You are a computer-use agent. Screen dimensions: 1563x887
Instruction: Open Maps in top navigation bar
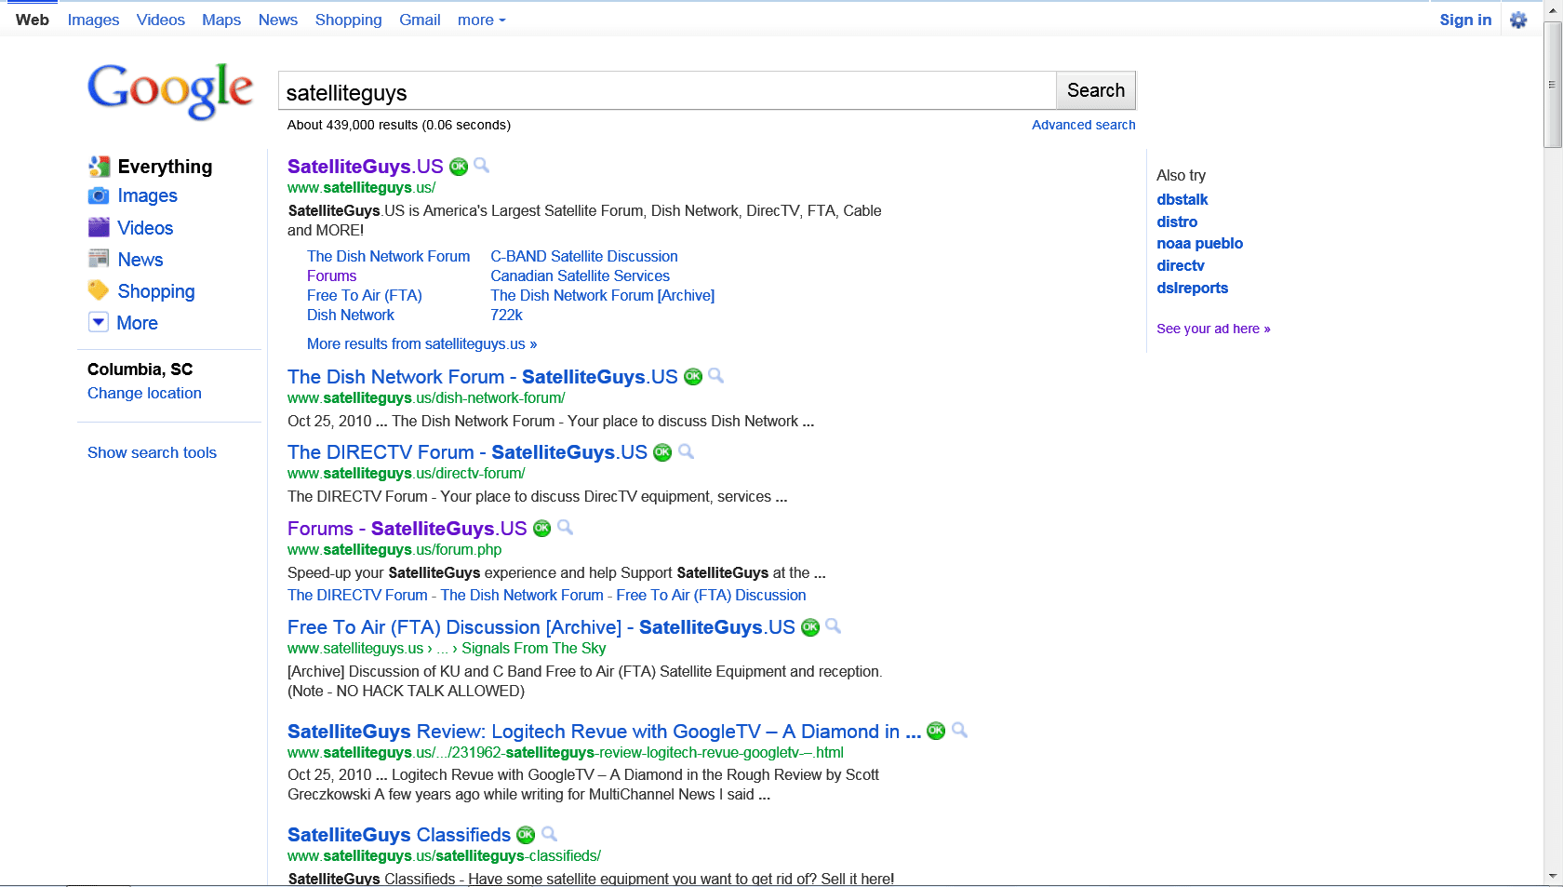pos(221,20)
